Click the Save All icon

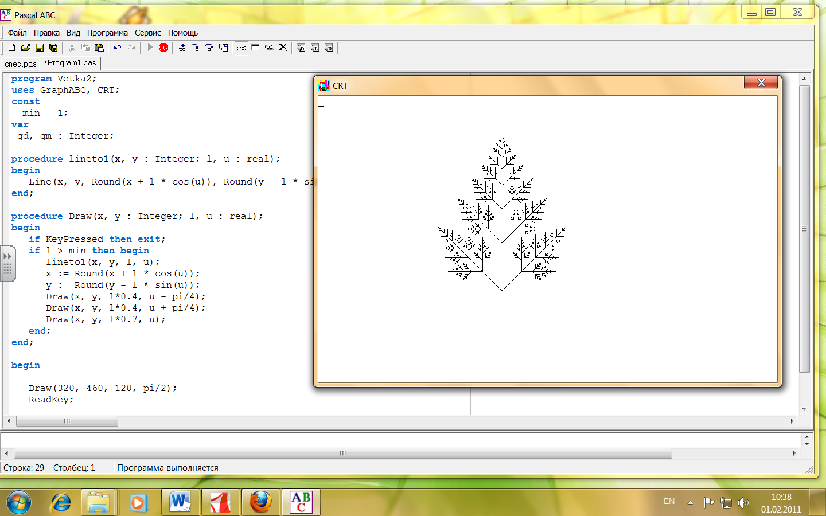(x=53, y=48)
